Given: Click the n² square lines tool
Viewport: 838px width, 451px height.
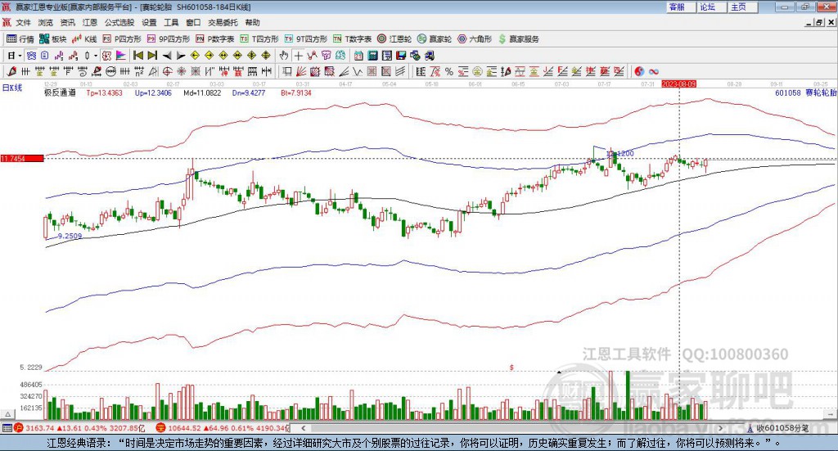Looking at the screenshot, I should coord(139,71).
